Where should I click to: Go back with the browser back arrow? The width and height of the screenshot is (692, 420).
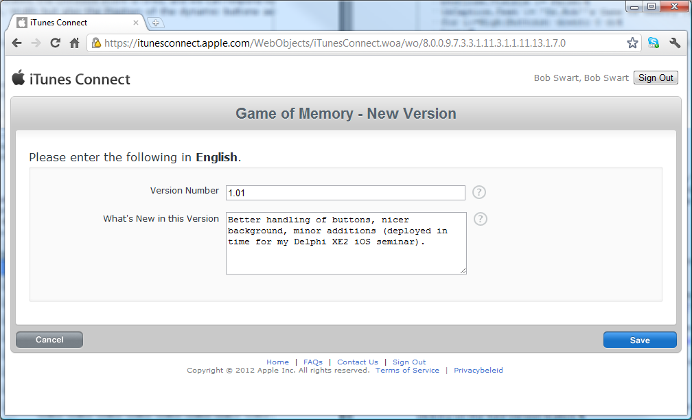[16, 43]
